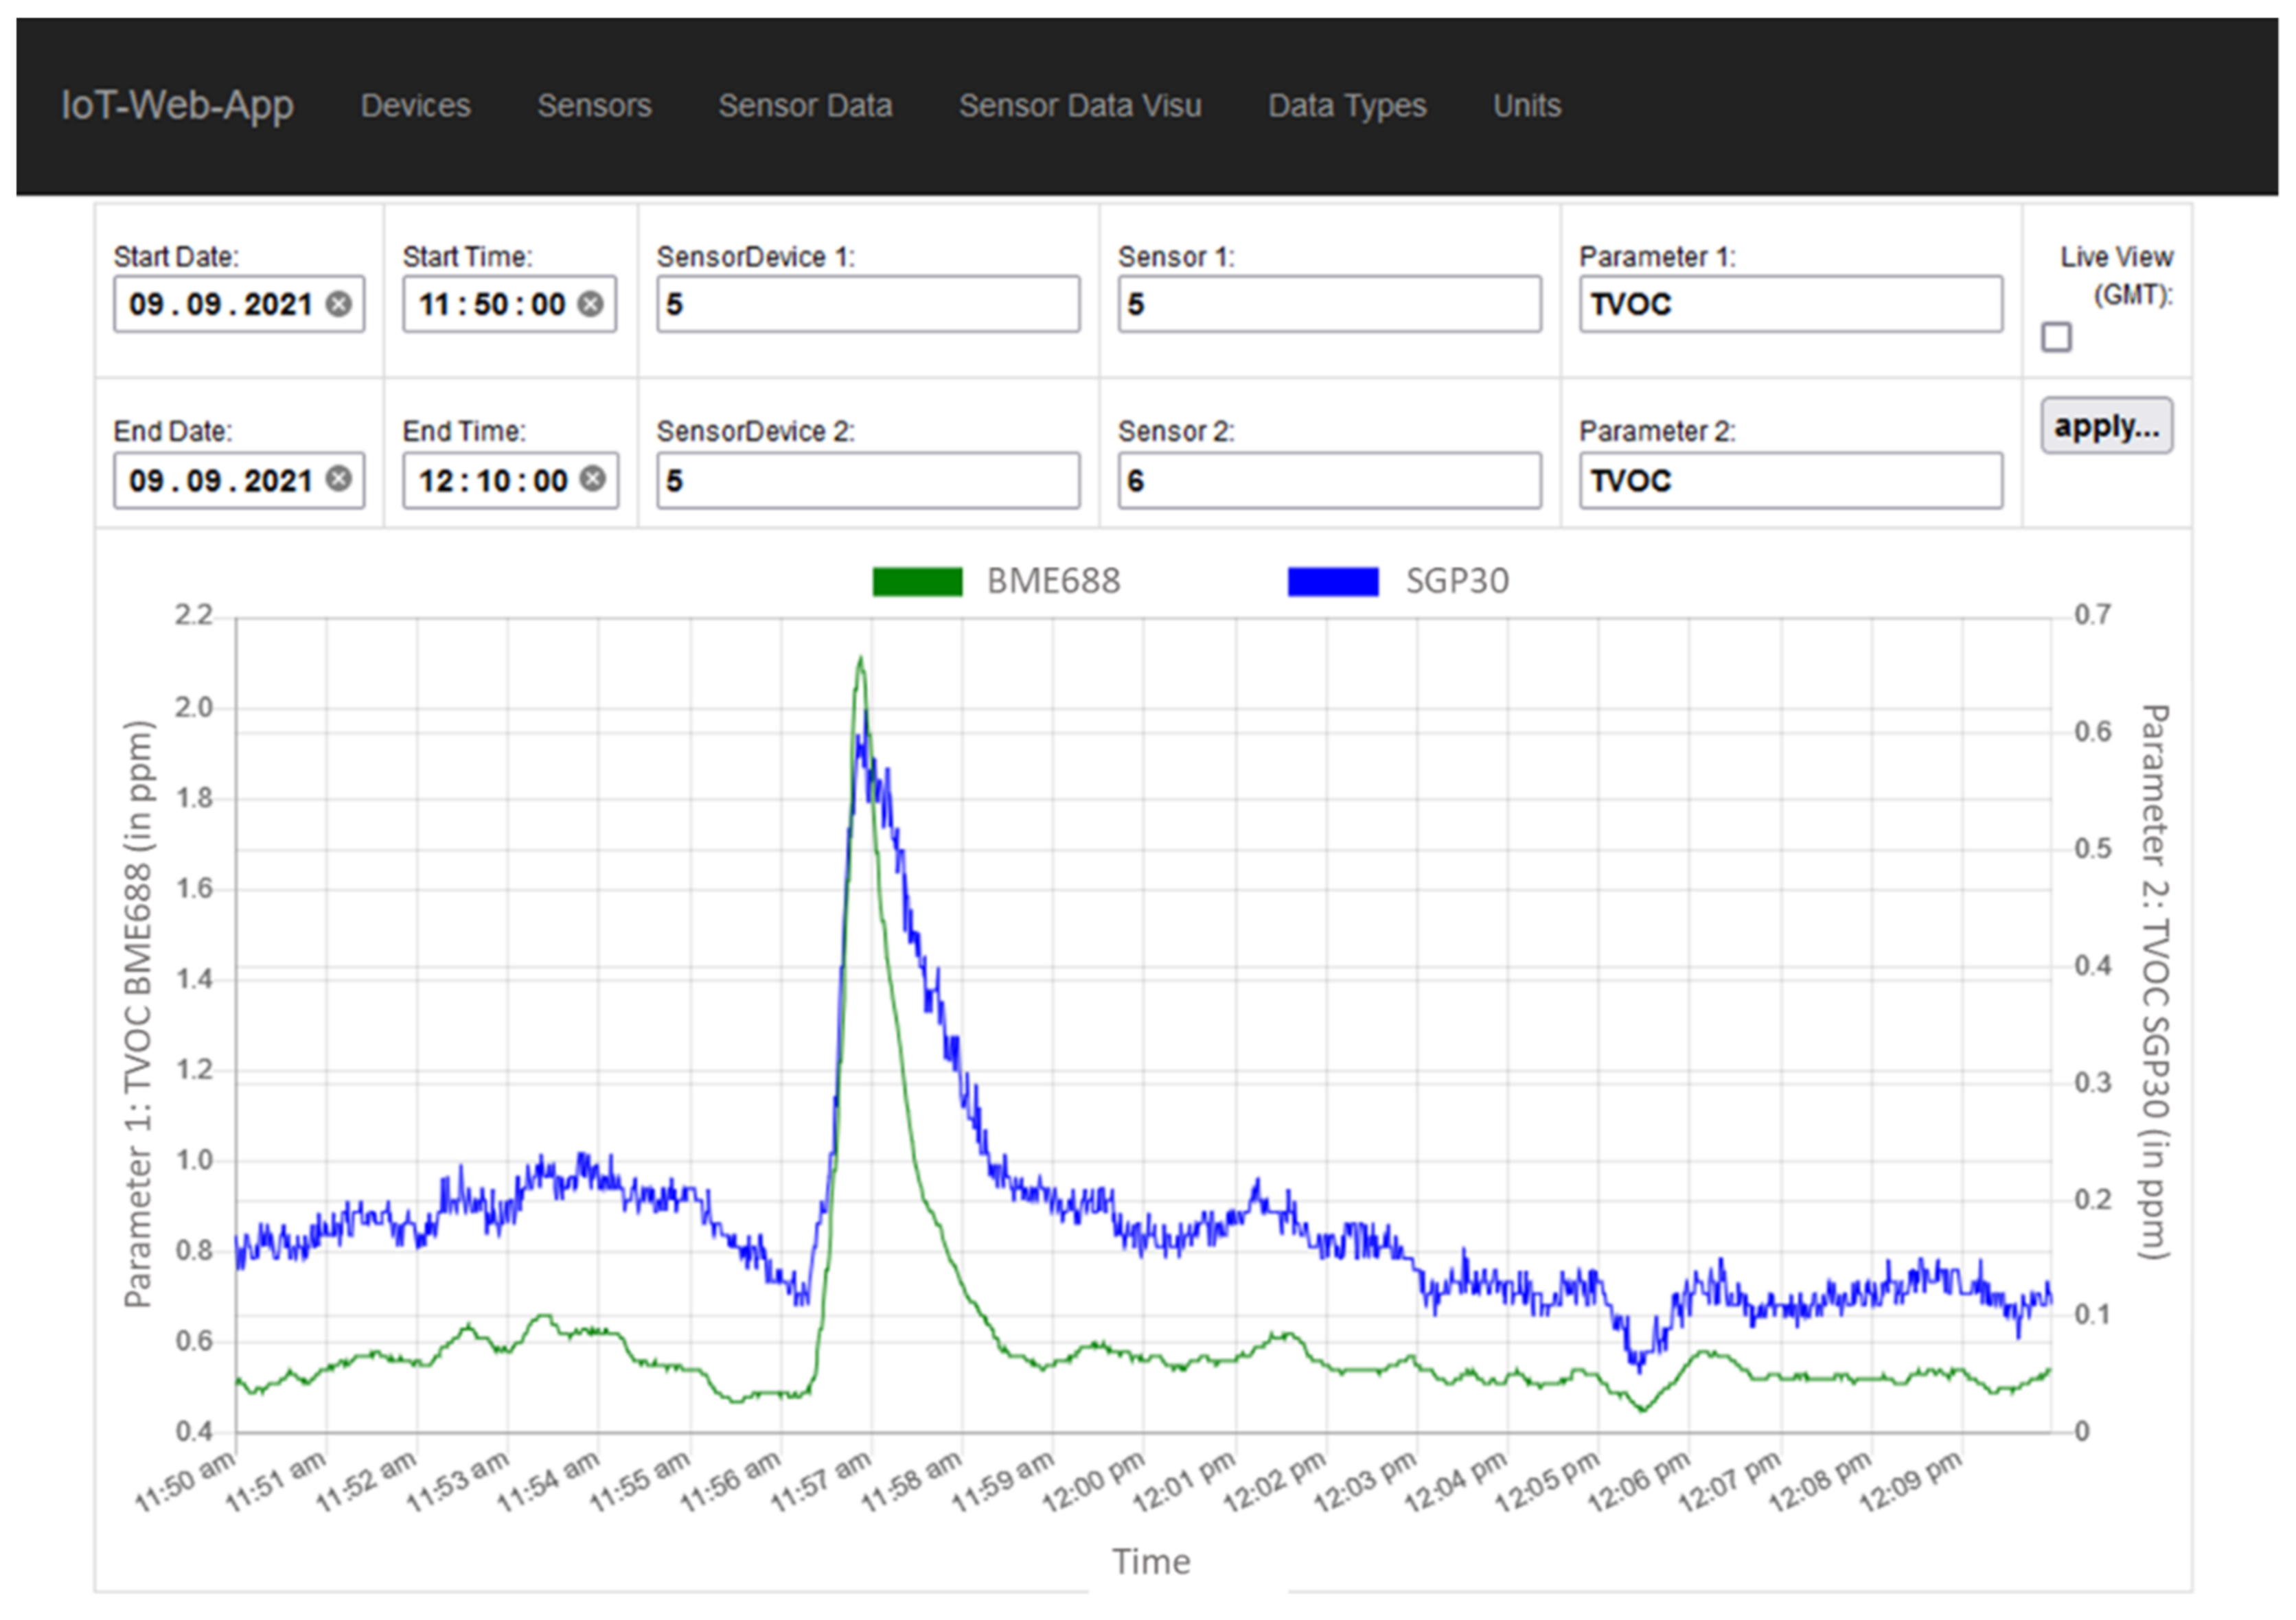Enable the Live View (GMT) checkbox
The height and width of the screenshot is (1620, 2296).
pyautogui.click(x=2056, y=338)
